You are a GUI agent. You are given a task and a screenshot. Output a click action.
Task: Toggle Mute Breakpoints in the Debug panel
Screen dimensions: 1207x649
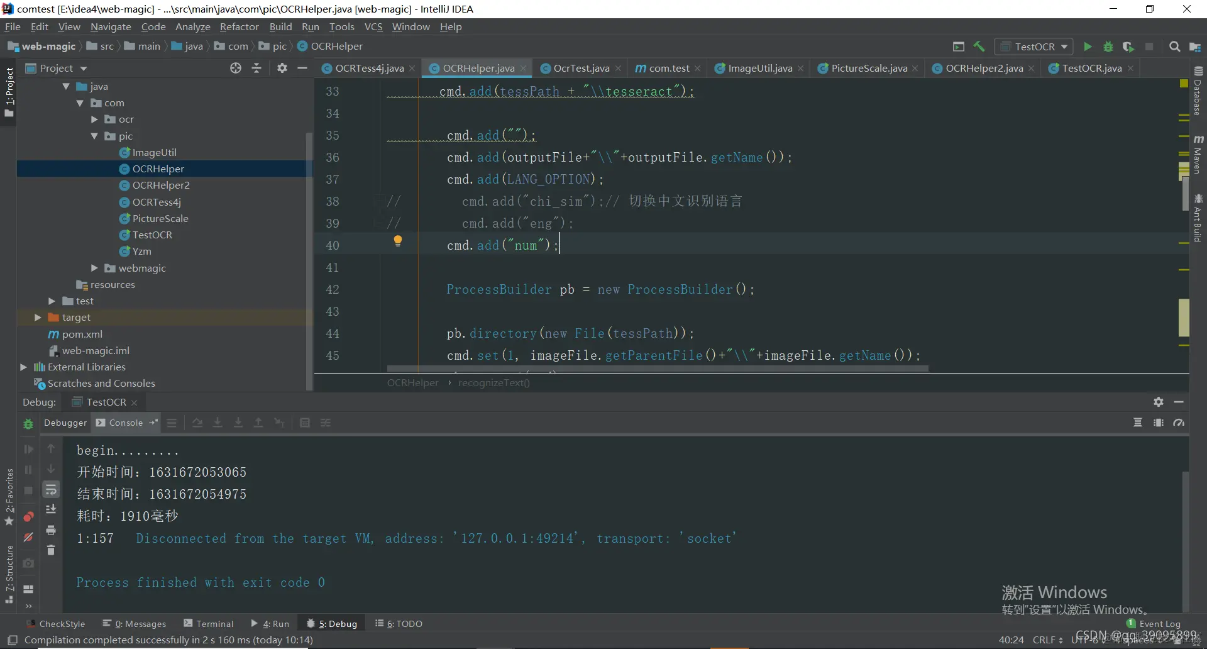click(x=28, y=537)
